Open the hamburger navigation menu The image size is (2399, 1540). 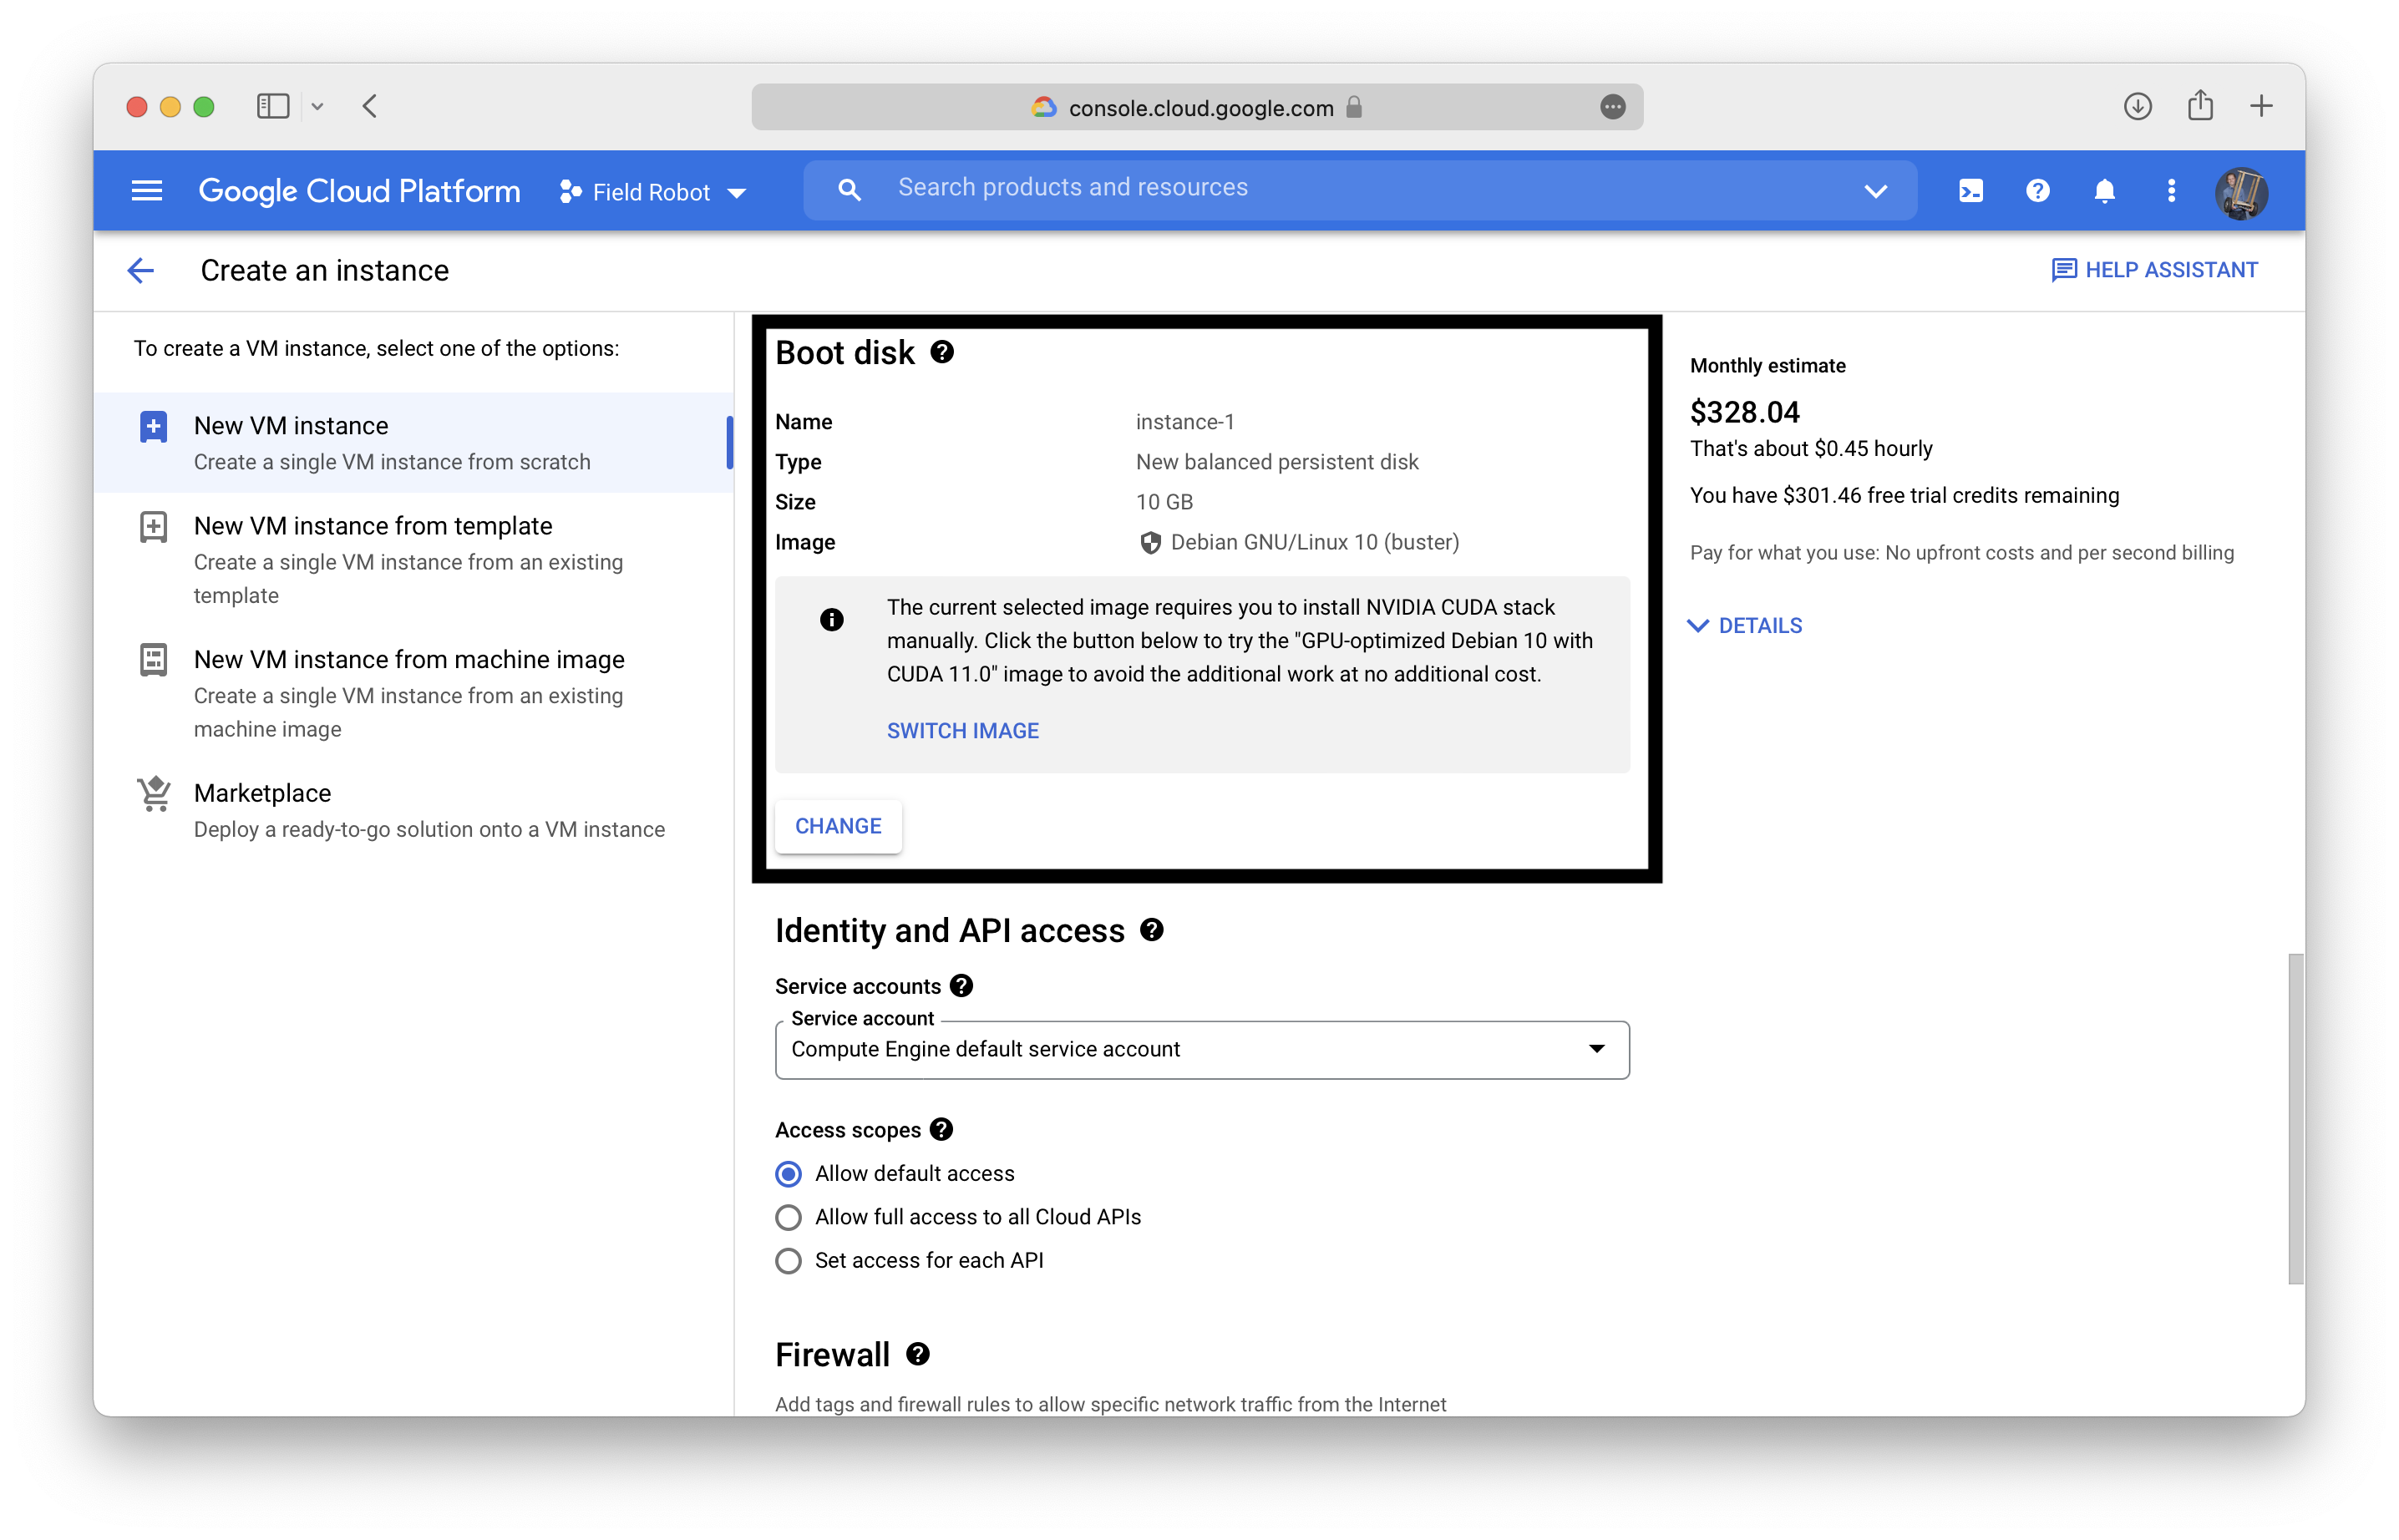(x=147, y=190)
